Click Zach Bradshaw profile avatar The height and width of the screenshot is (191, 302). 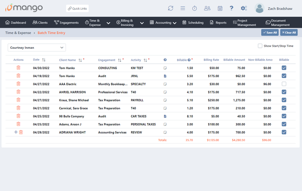coord(259,8)
